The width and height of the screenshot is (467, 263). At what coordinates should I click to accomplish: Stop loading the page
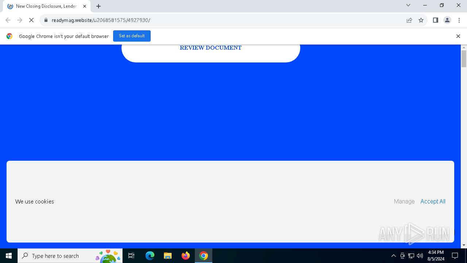click(31, 20)
